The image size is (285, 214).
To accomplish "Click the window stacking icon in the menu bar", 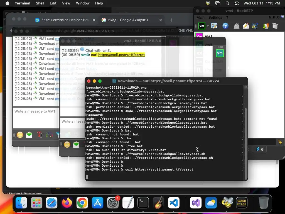I will [x=218, y=3].
